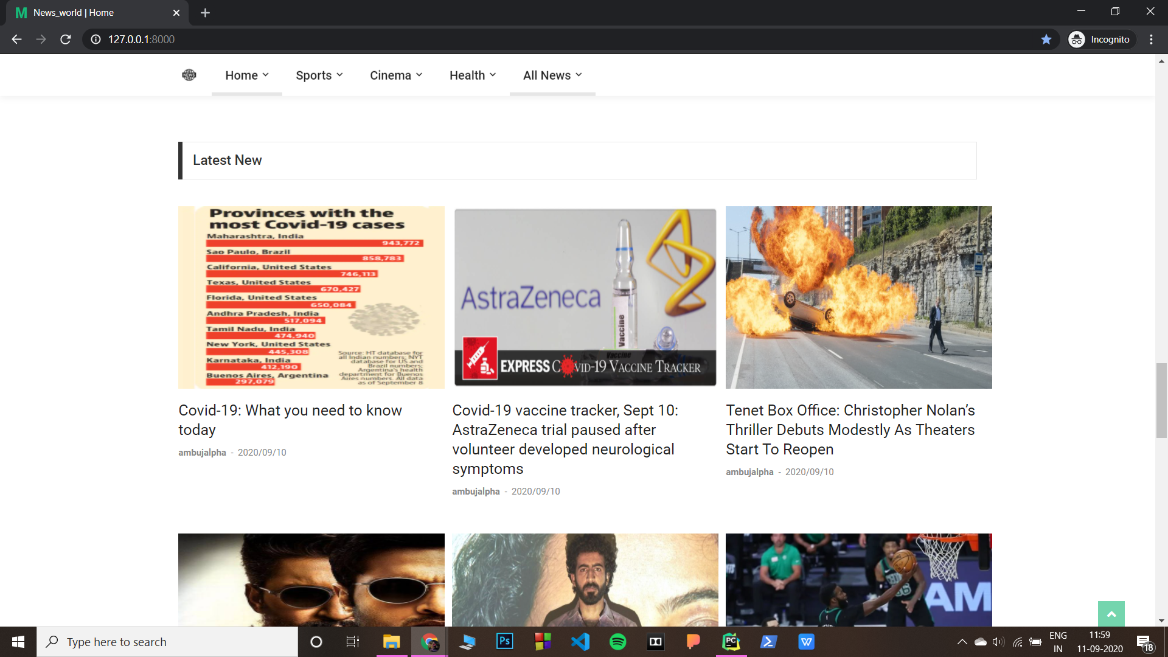The image size is (1168, 657).
Task: Click the bookmark star icon
Action: coord(1046,40)
